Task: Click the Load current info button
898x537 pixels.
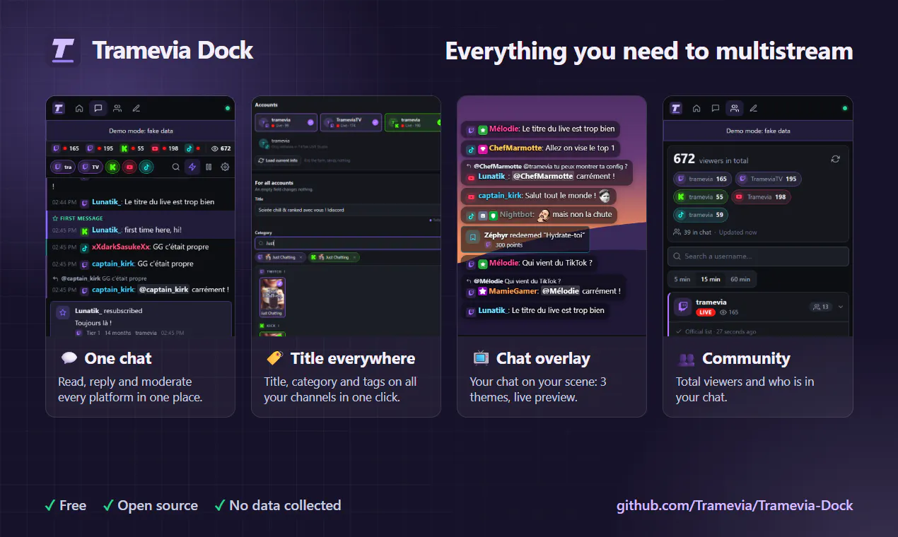Action: tap(277, 160)
